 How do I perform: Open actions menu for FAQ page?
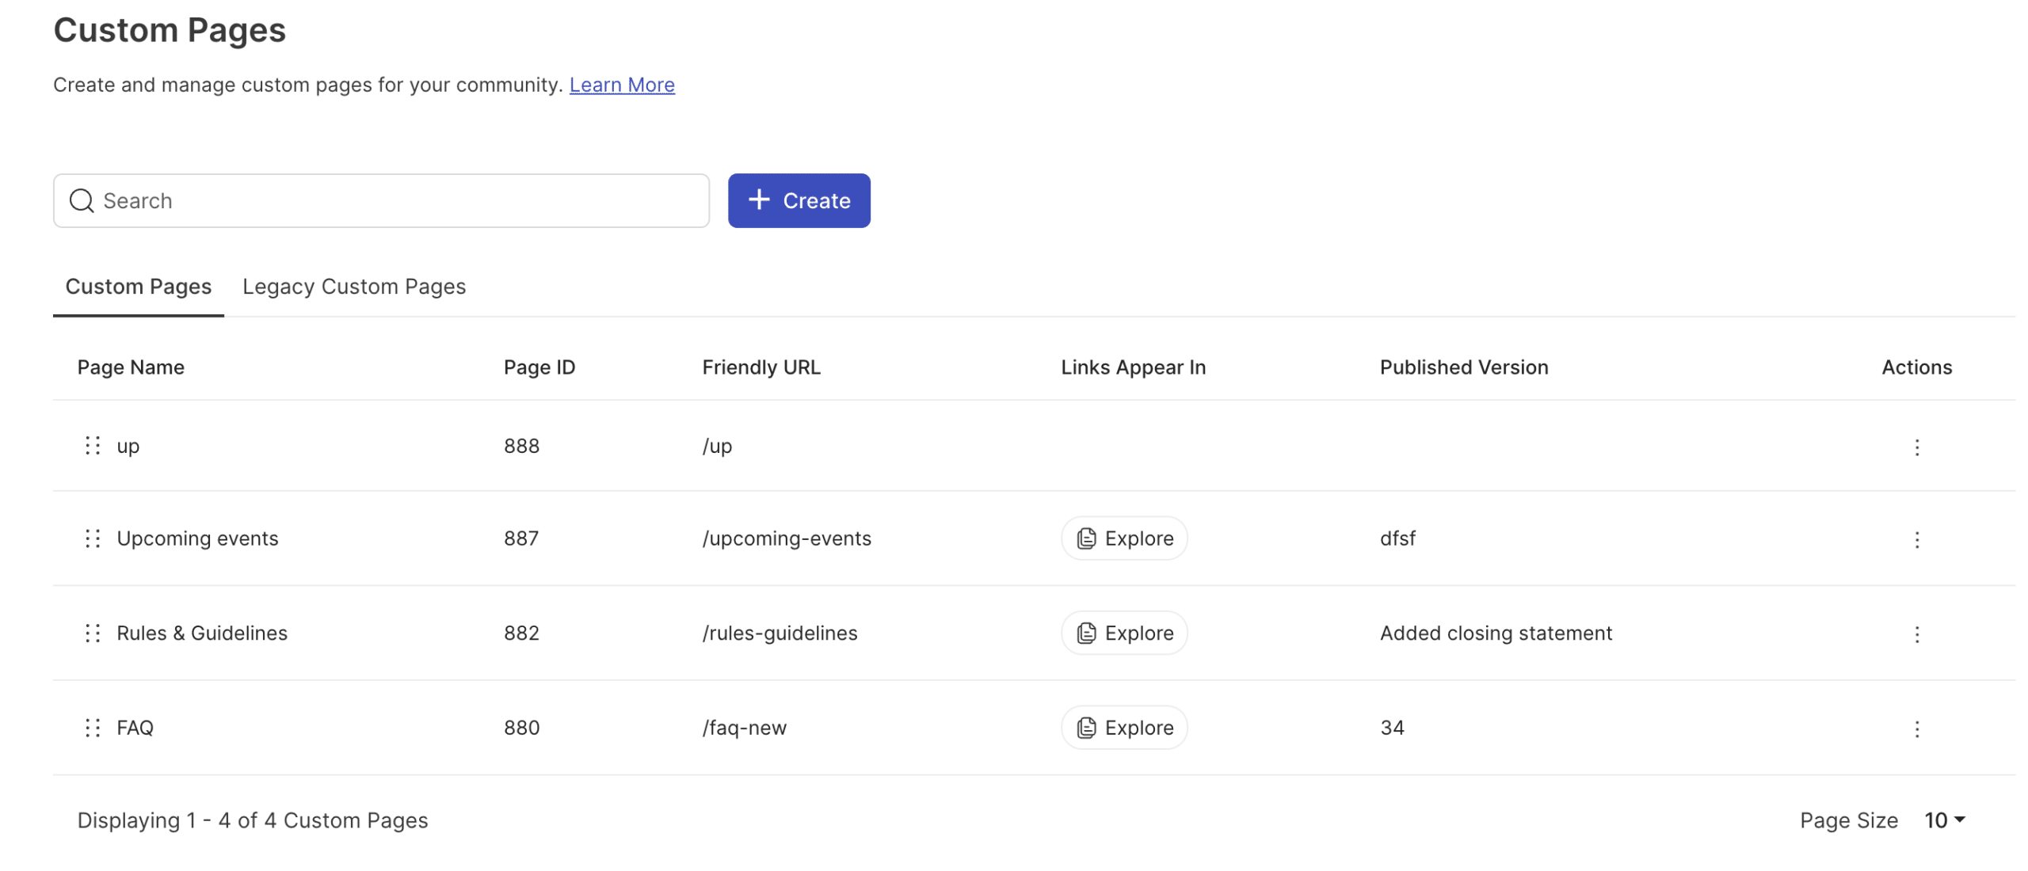pyautogui.click(x=1916, y=729)
